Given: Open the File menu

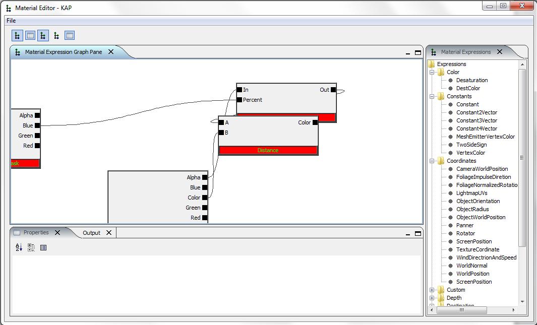Looking at the screenshot, I should [11, 21].
